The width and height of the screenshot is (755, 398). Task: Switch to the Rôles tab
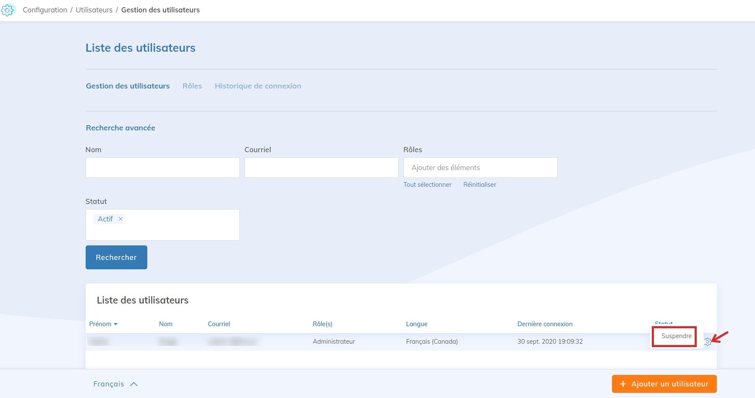point(192,86)
